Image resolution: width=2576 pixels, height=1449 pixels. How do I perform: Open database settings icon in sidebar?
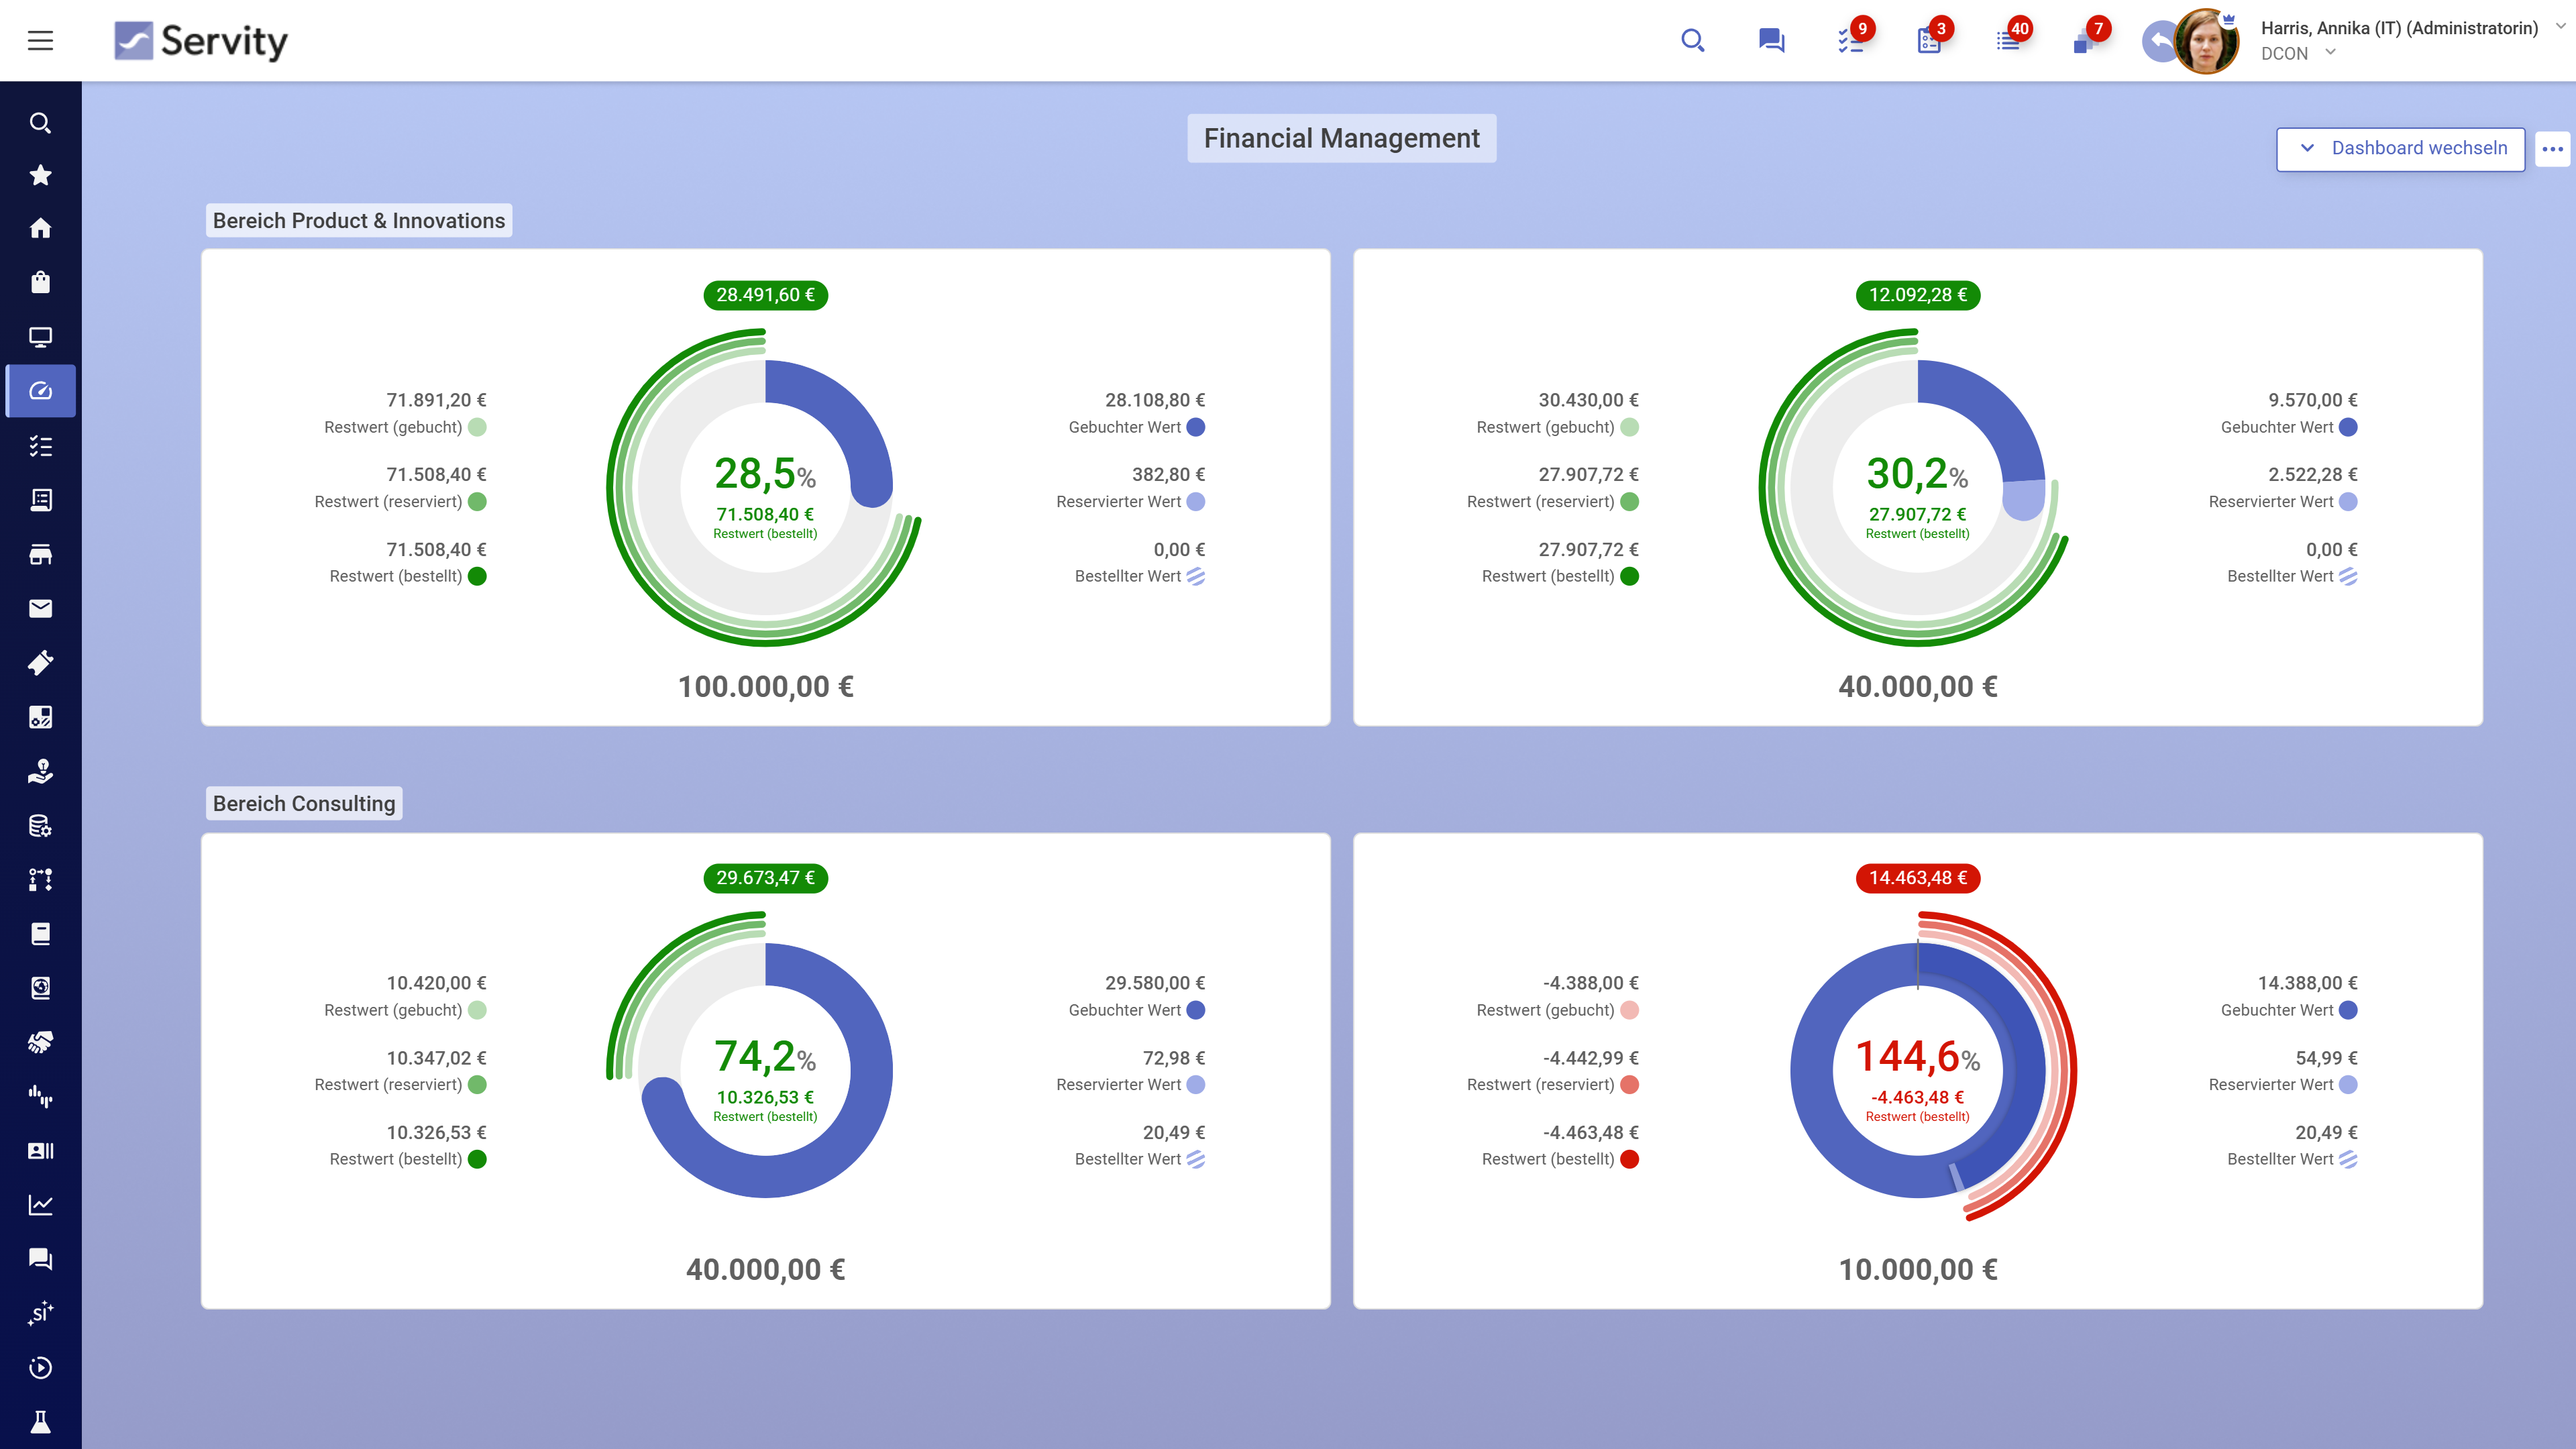tap(40, 826)
